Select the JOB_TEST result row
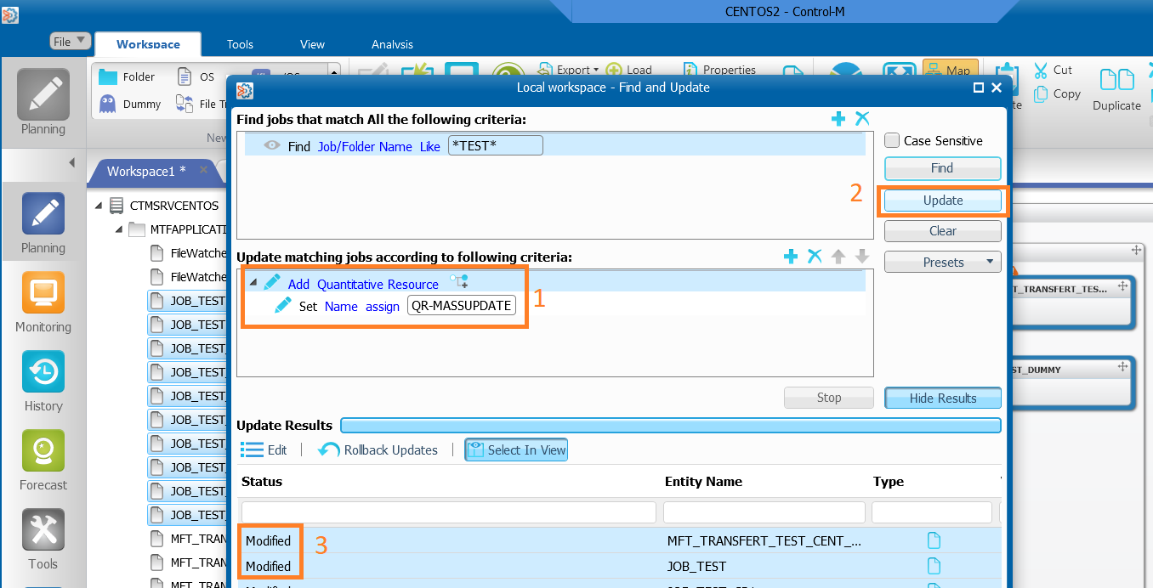1153x588 pixels. click(x=620, y=566)
